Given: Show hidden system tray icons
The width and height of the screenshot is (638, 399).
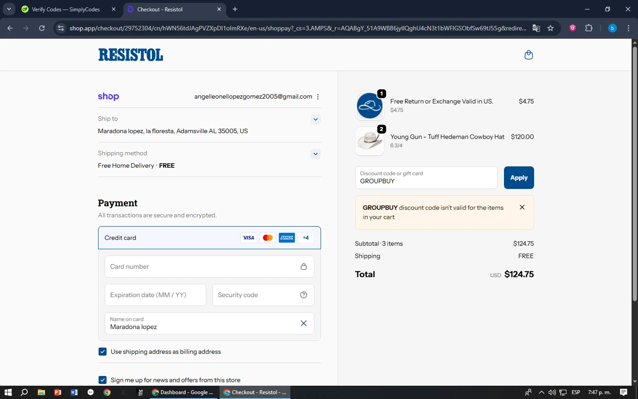Looking at the screenshot, I should coord(541,392).
